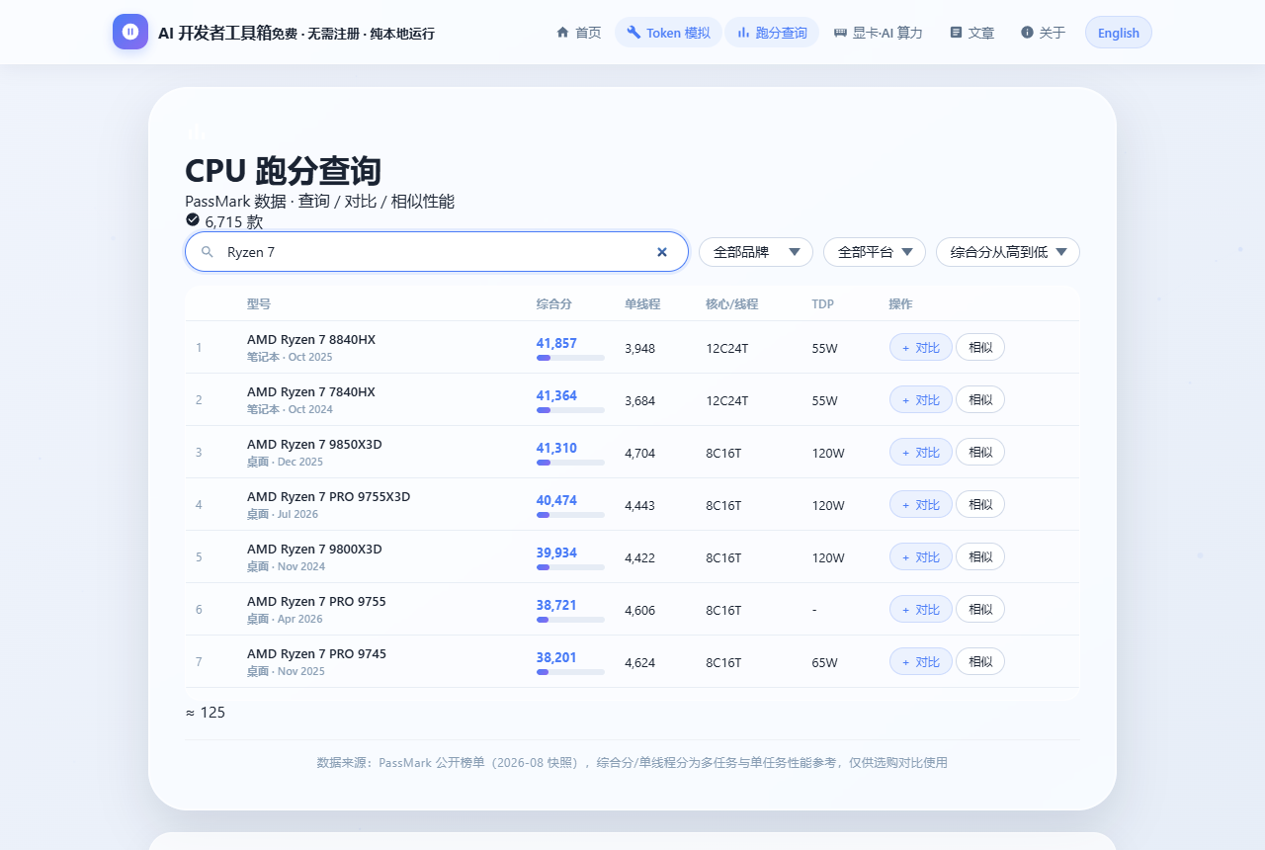Click the 单线程 column header
1265x850 pixels.
point(642,303)
